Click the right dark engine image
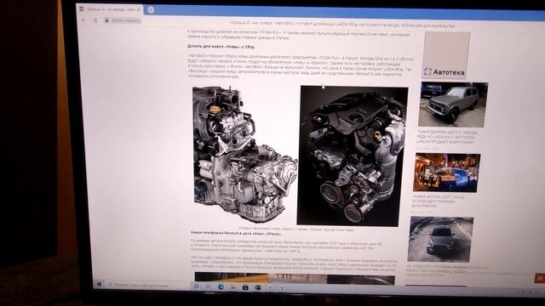545x306 pixels. [x=352, y=156]
